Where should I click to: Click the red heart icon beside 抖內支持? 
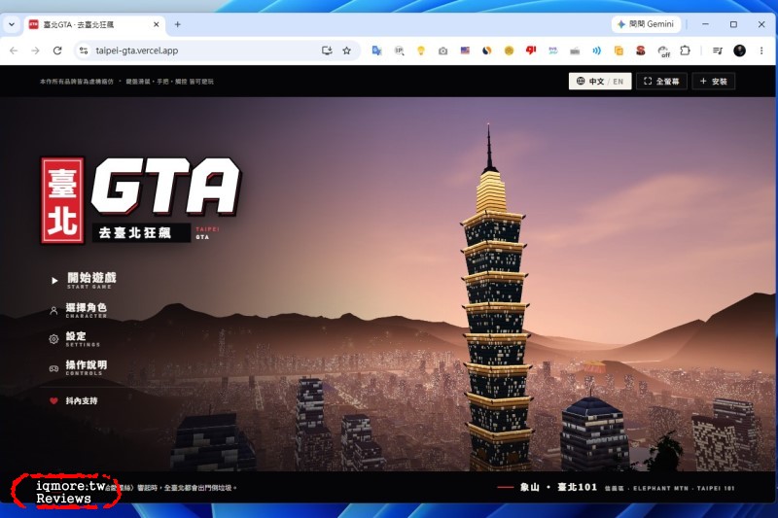[53, 400]
